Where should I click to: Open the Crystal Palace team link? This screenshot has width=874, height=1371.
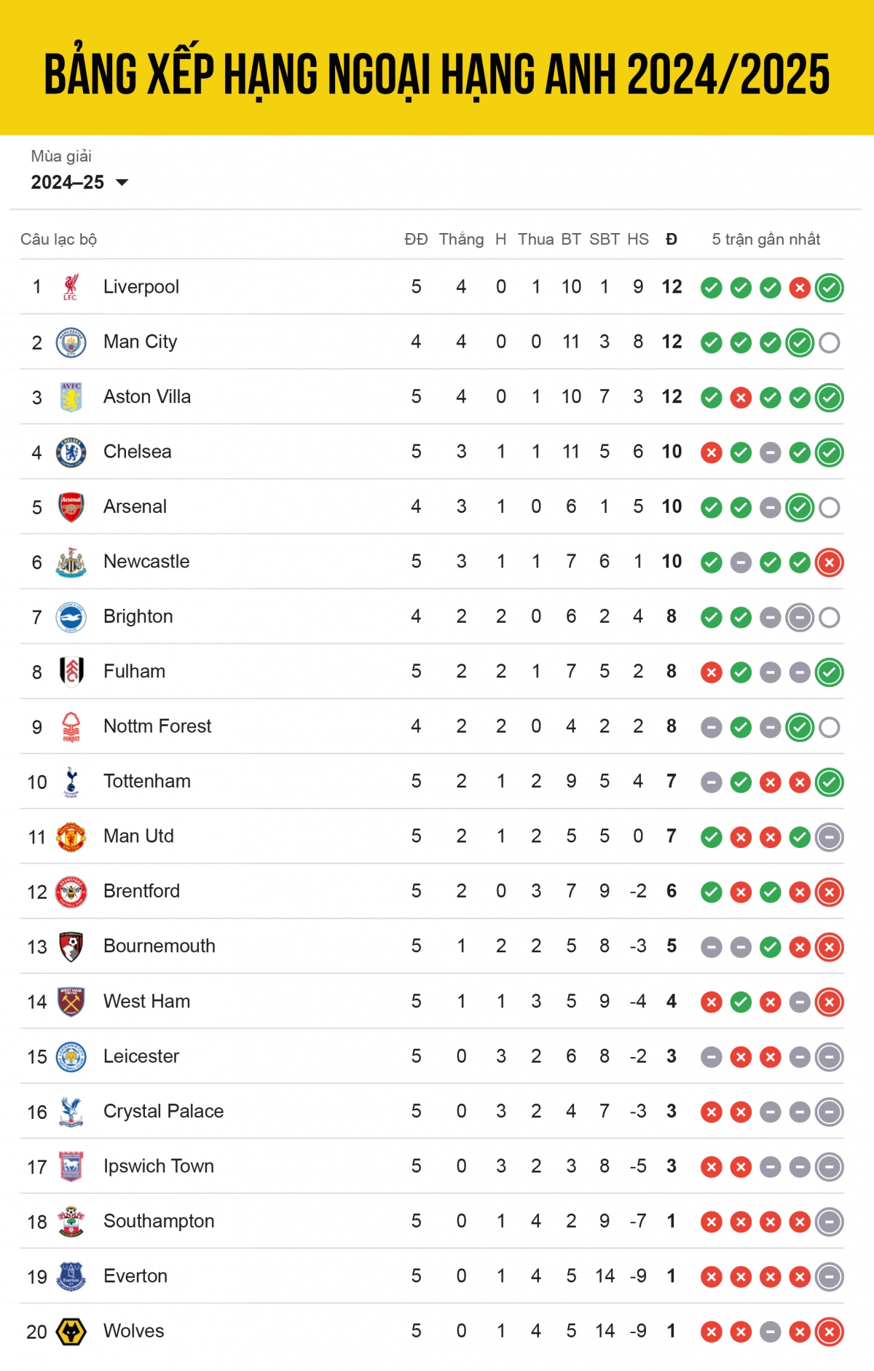pos(163,1111)
